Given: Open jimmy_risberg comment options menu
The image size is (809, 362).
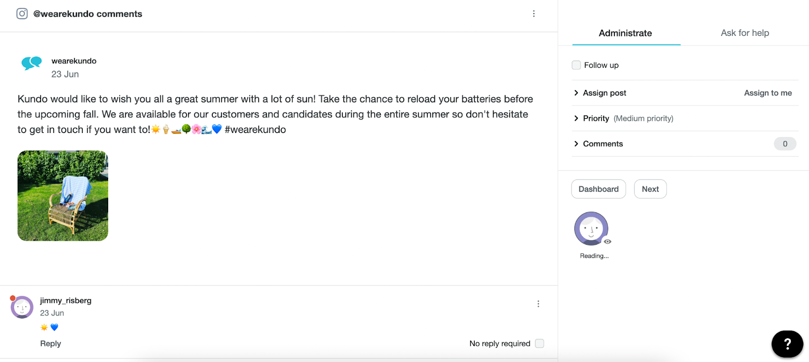Looking at the screenshot, I should click(538, 304).
